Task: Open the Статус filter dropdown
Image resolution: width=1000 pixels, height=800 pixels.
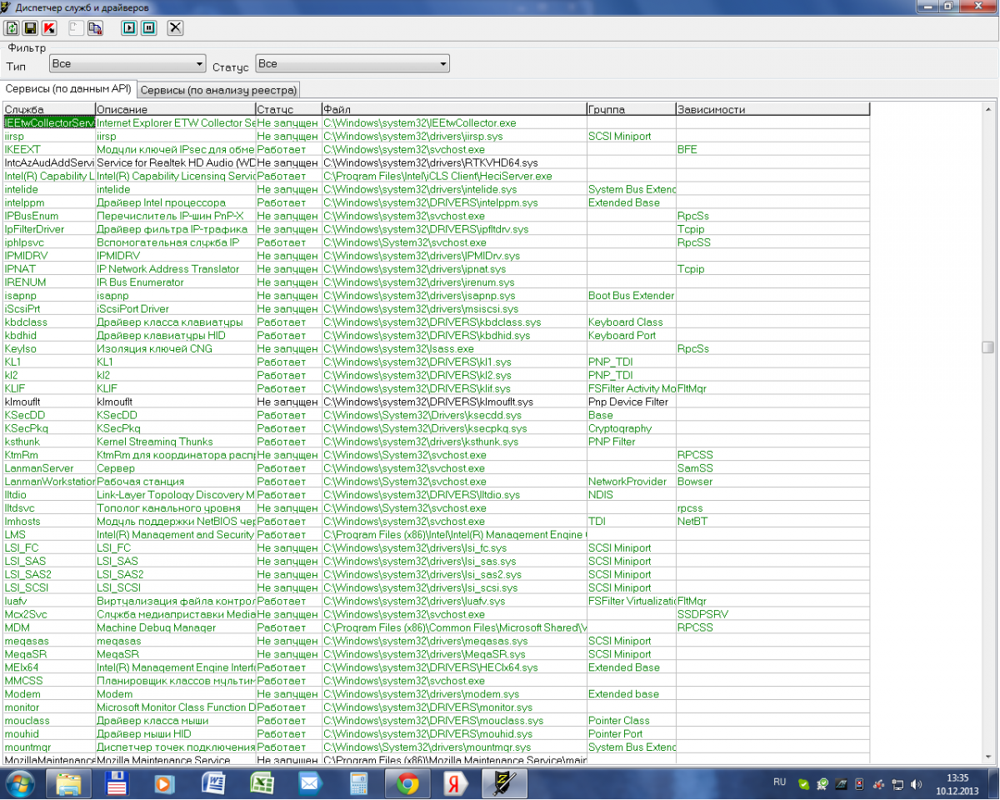Action: pyautogui.click(x=352, y=63)
